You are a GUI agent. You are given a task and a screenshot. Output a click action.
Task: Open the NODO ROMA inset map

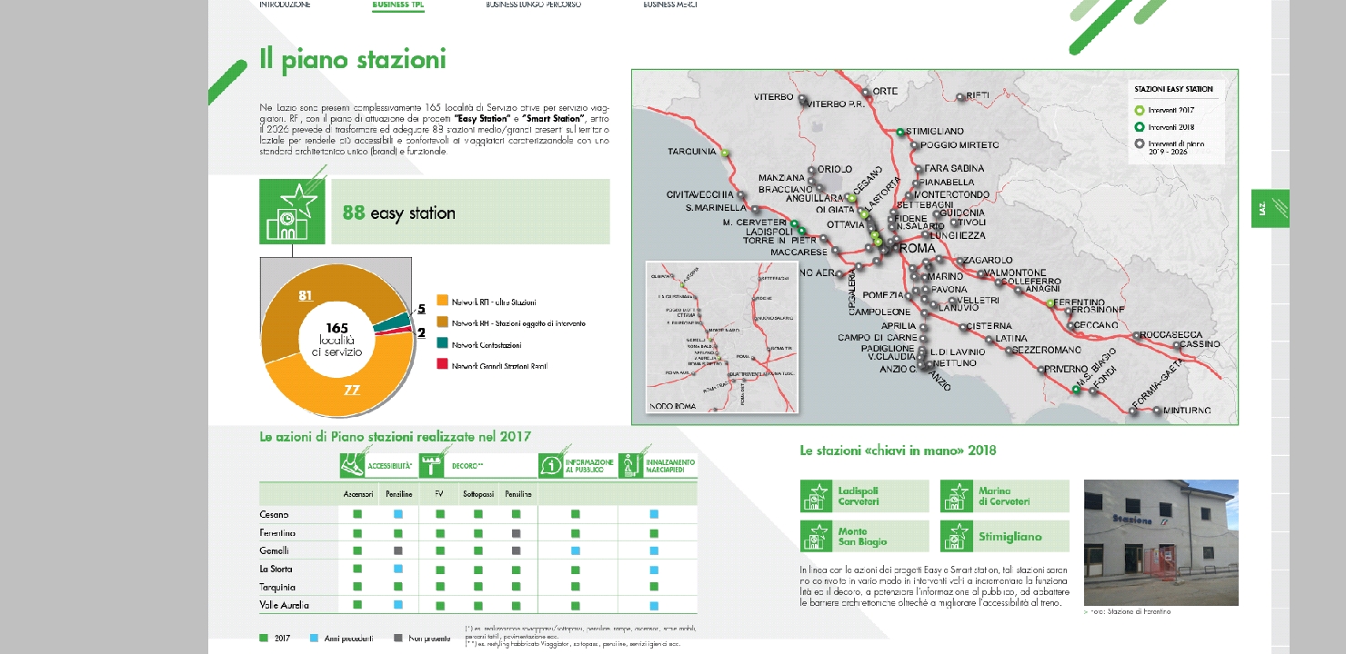[721, 338]
